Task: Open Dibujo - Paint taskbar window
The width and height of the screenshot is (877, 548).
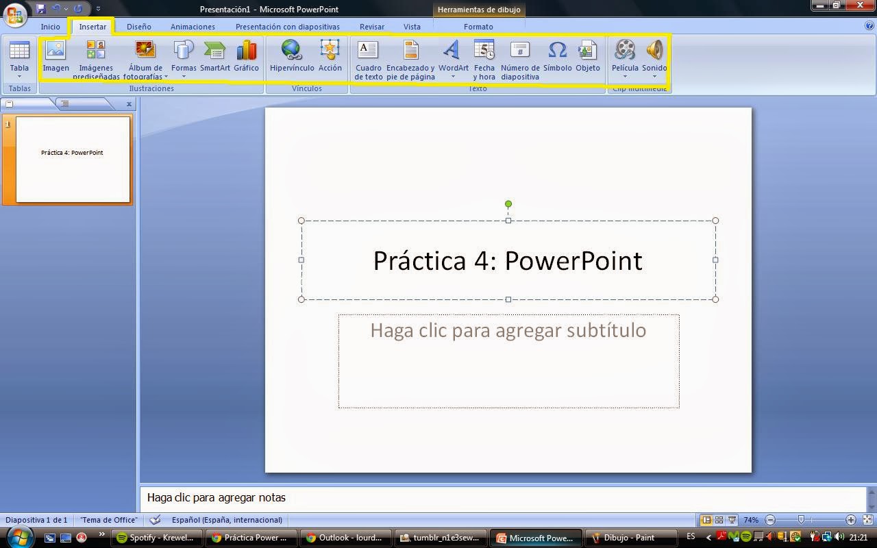Action: 630,538
